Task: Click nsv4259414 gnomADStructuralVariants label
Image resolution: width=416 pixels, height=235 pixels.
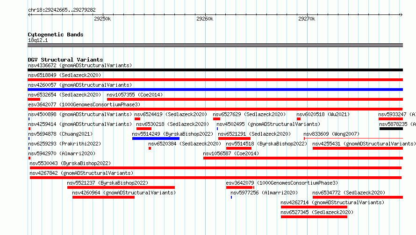Action: [80, 124]
